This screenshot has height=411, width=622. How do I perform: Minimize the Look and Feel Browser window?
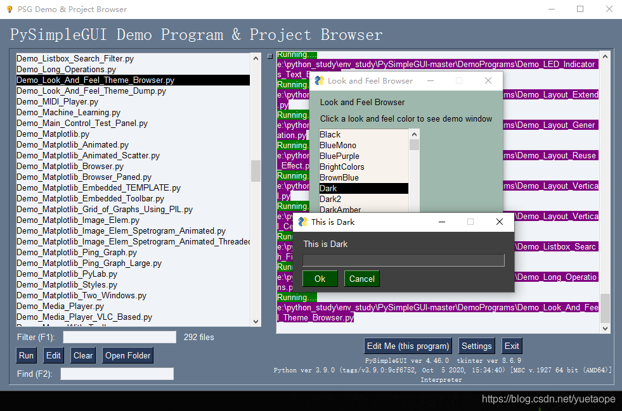(x=431, y=81)
